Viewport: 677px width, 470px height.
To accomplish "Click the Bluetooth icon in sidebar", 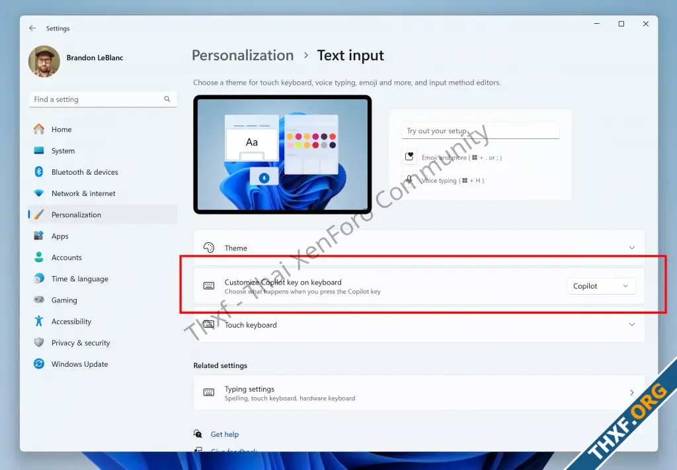I will point(39,171).
